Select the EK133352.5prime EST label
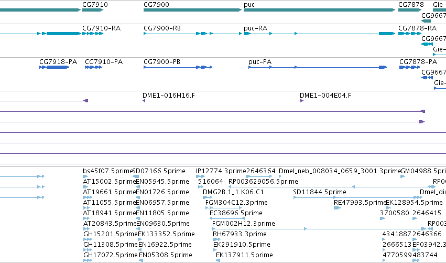Viewport: 446px width, 263px height. point(166,234)
